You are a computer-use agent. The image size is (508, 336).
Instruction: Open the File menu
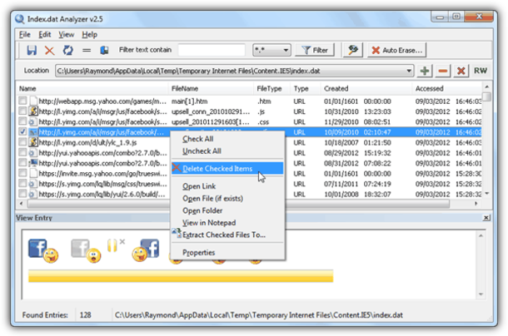tap(25, 35)
